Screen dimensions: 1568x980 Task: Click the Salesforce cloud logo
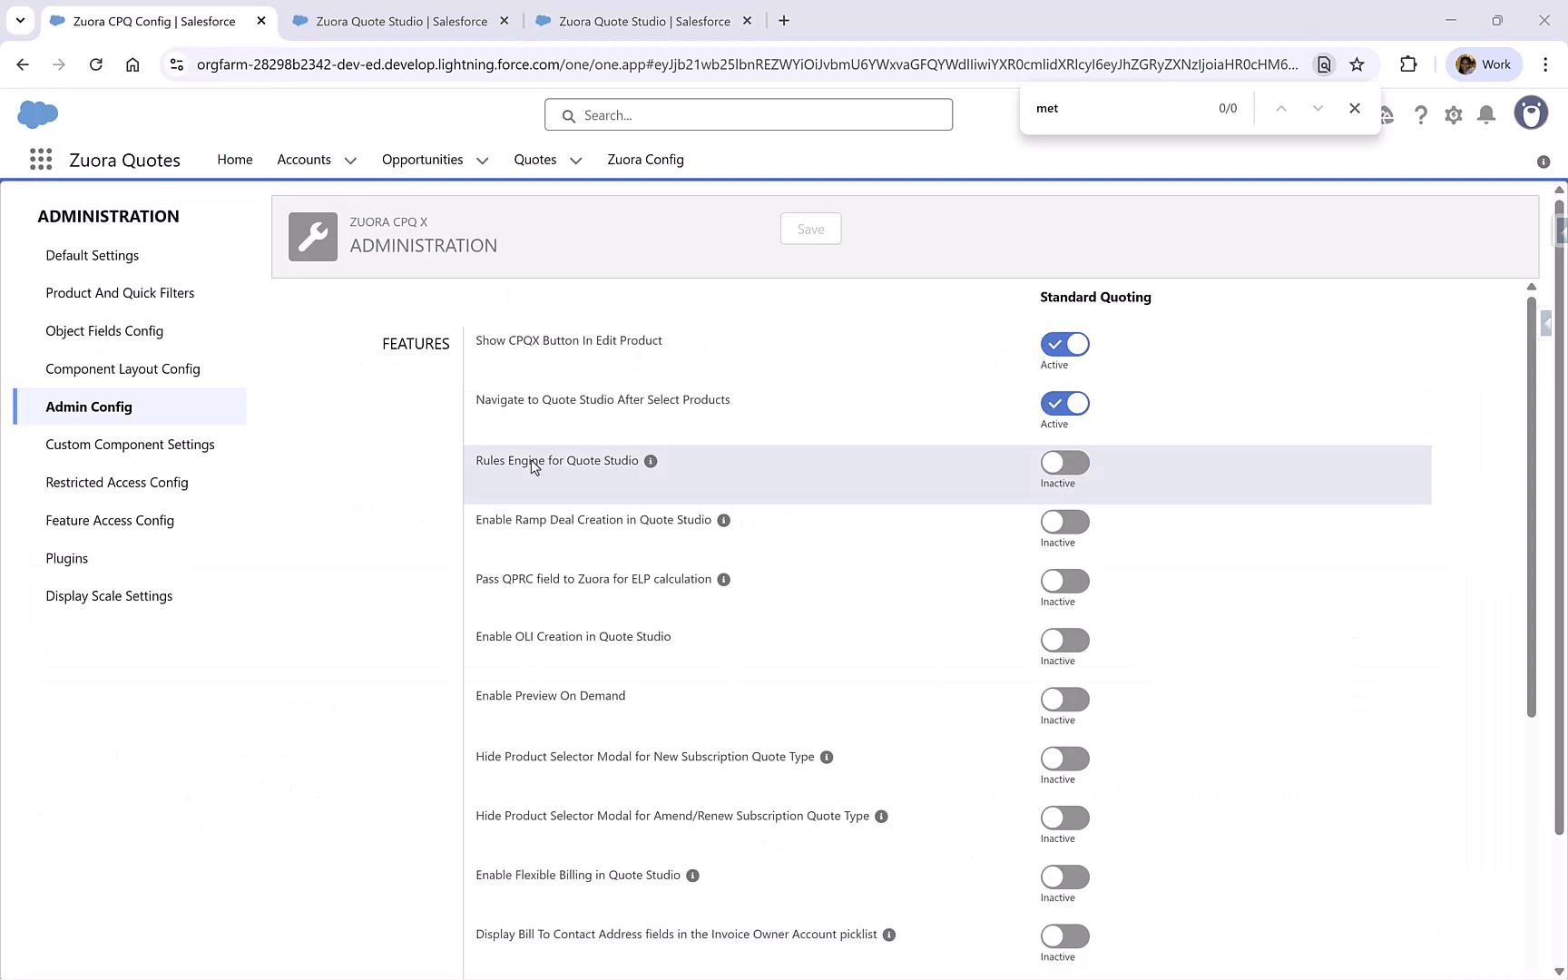tap(37, 114)
